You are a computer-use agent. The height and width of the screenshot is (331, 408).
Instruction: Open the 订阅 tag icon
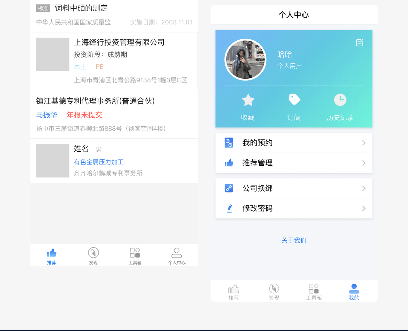click(294, 100)
